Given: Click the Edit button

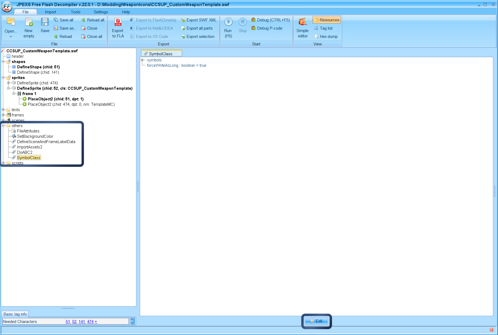Looking at the screenshot, I should (x=316, y=321).
